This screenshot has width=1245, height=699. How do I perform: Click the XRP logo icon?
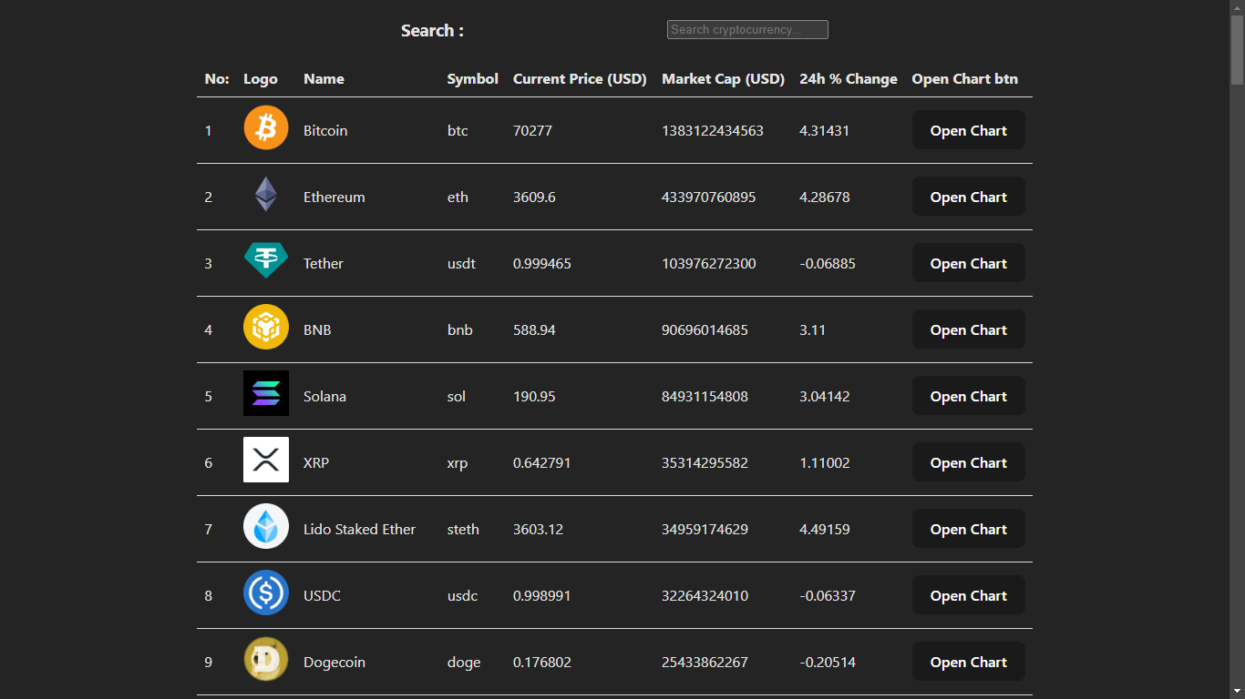click(x=266, y=460)
